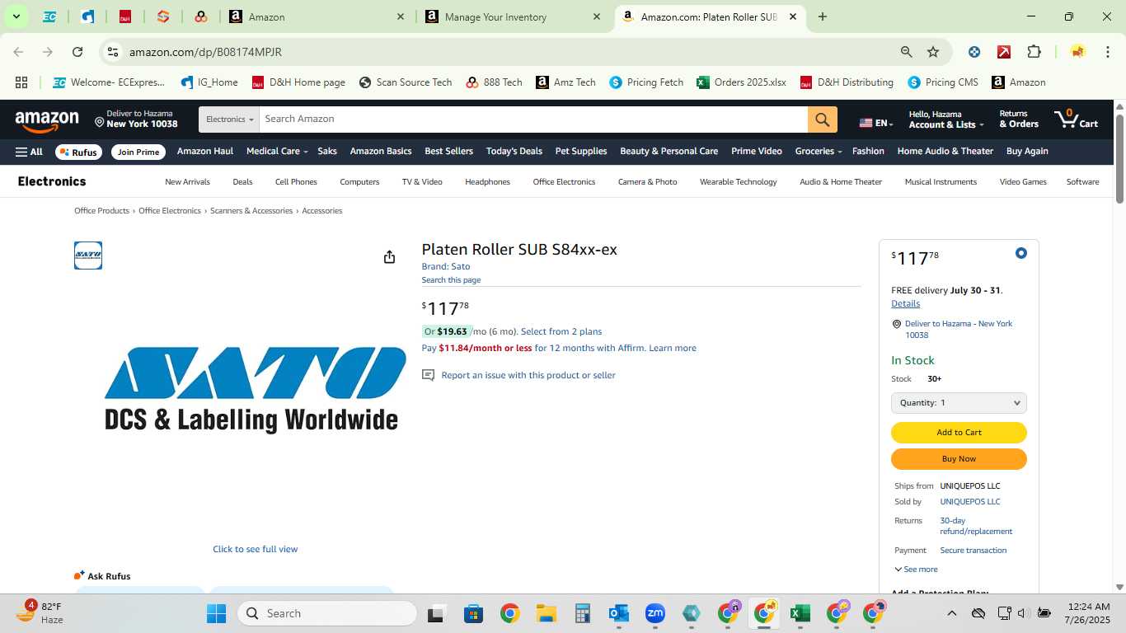Open Scanners & Accessories breadcrumb
1126x633 pixels.
point(251,211)
